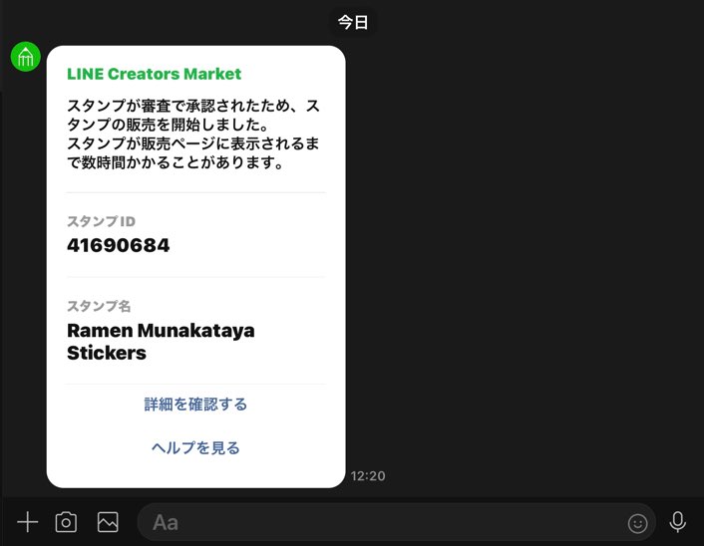The image size is (704, 546).
Task: Click the Ramen Munakataya Stickers name
Action: click(x=161, y=342)
